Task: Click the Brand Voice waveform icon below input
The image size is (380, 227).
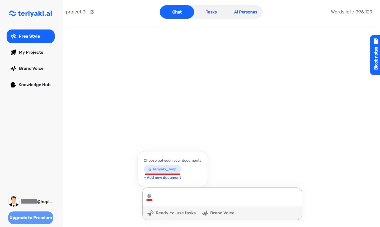Action: pyautogui.click(x=205, y=213)
